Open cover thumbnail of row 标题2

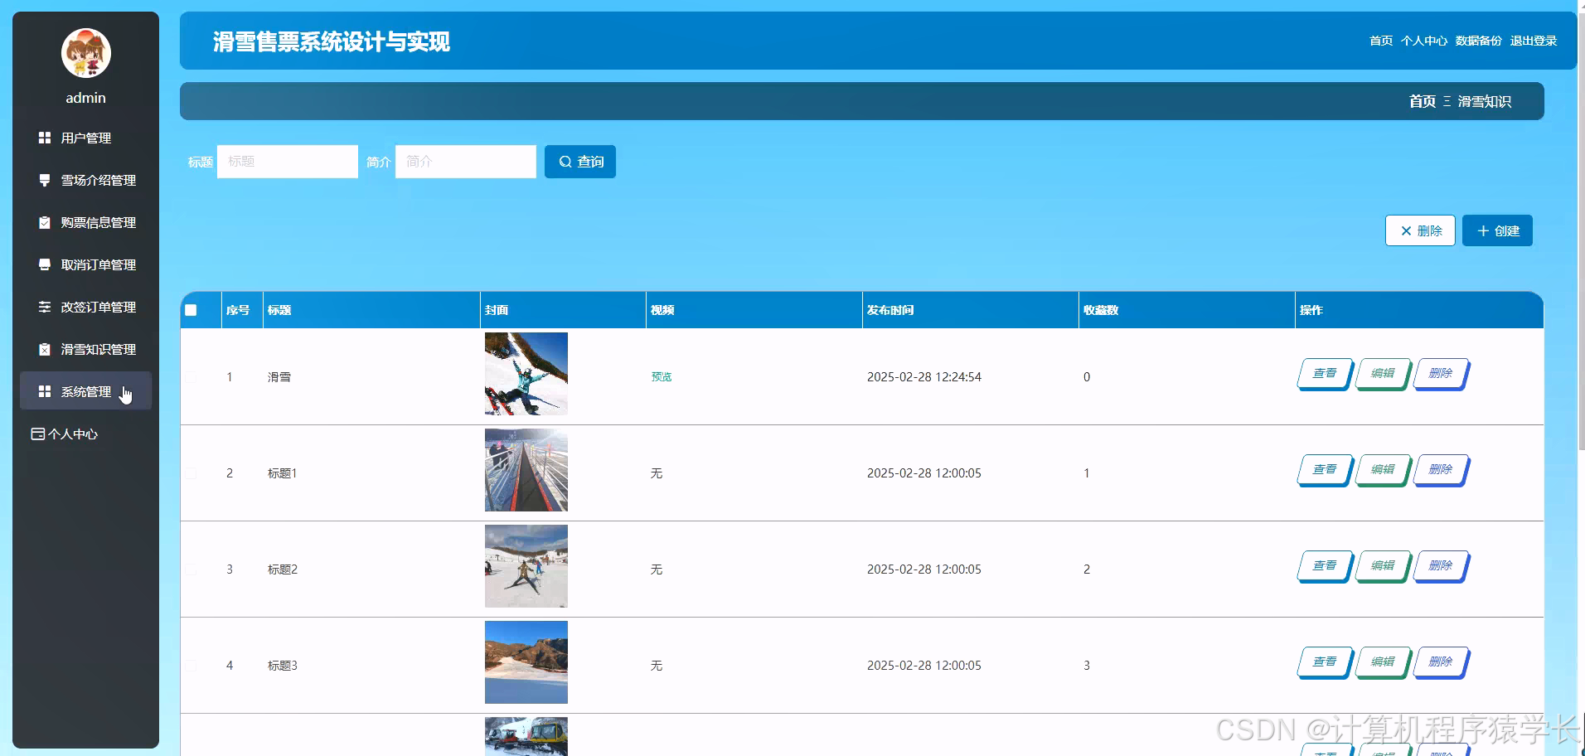click(526, 566)
